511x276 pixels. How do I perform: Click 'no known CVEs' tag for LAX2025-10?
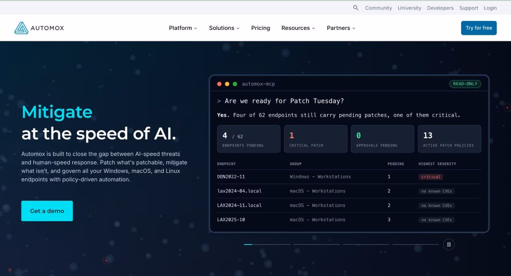pos(436,220)
